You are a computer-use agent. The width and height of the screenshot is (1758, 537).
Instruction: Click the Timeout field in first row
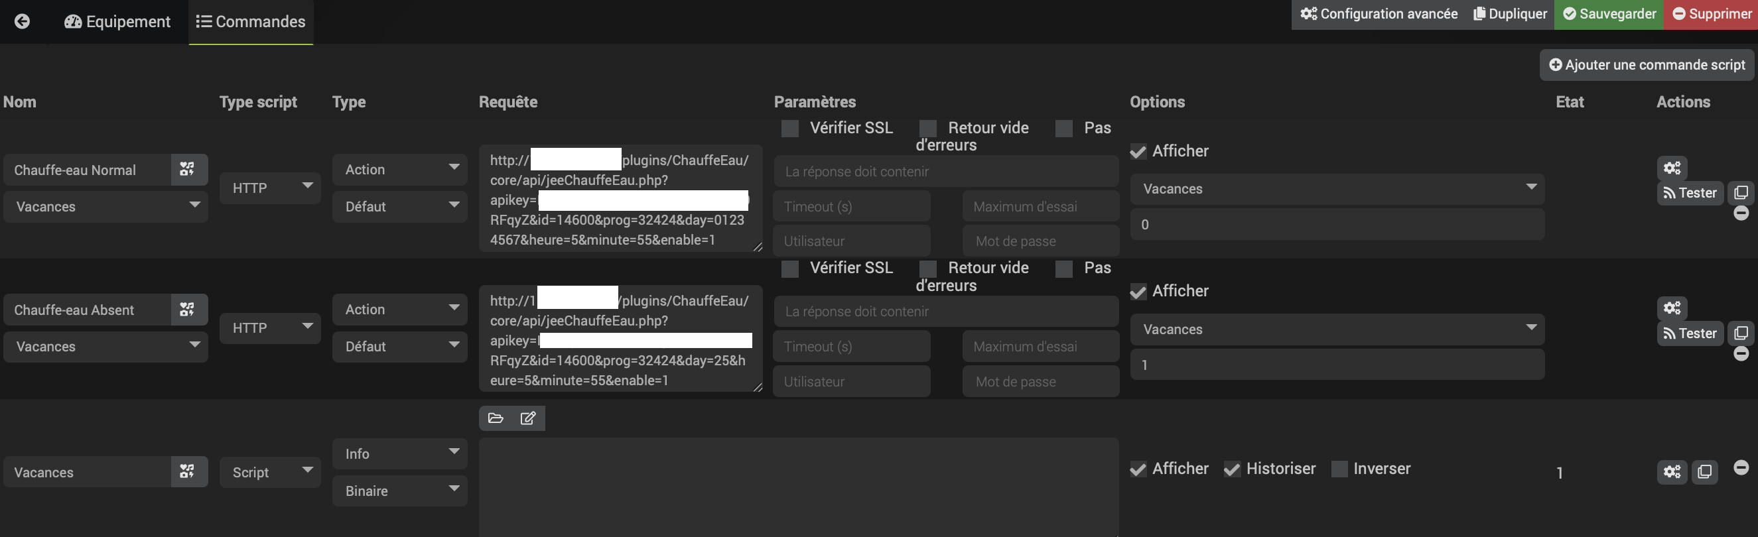(x=852, y=206)
